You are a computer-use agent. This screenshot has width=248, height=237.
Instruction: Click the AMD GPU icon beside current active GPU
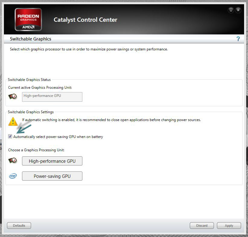(x=12, y=97)
